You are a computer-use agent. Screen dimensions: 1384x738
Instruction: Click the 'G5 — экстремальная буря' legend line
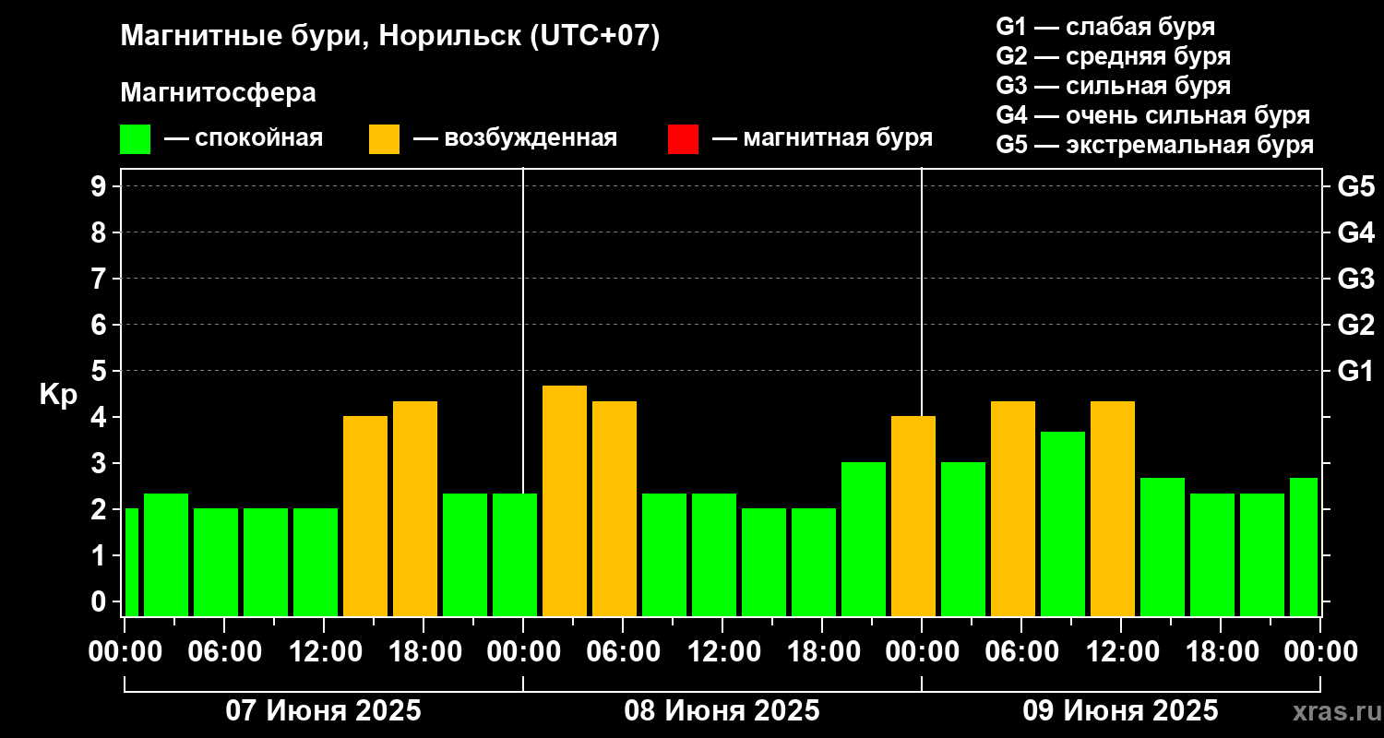point(1155,145)
